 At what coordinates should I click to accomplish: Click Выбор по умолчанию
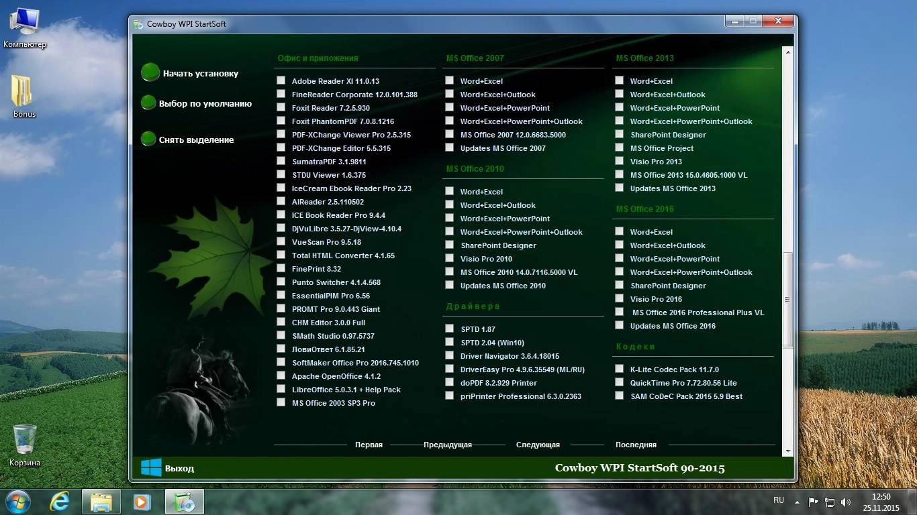pos(205,104)
